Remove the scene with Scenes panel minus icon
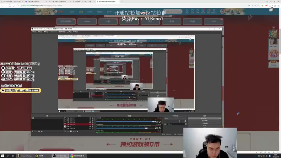Viewport: 281px width, 158px height. coord(35,131)
